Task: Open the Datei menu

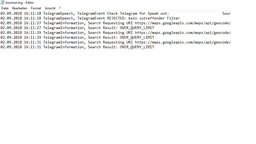Action: point(5,8)
